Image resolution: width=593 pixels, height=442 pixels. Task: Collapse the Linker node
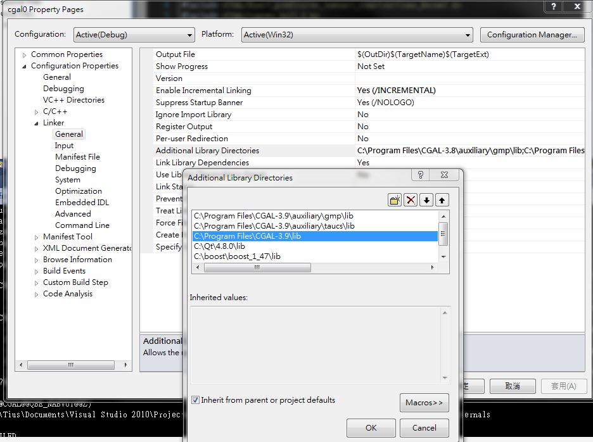tap(36, 123)
